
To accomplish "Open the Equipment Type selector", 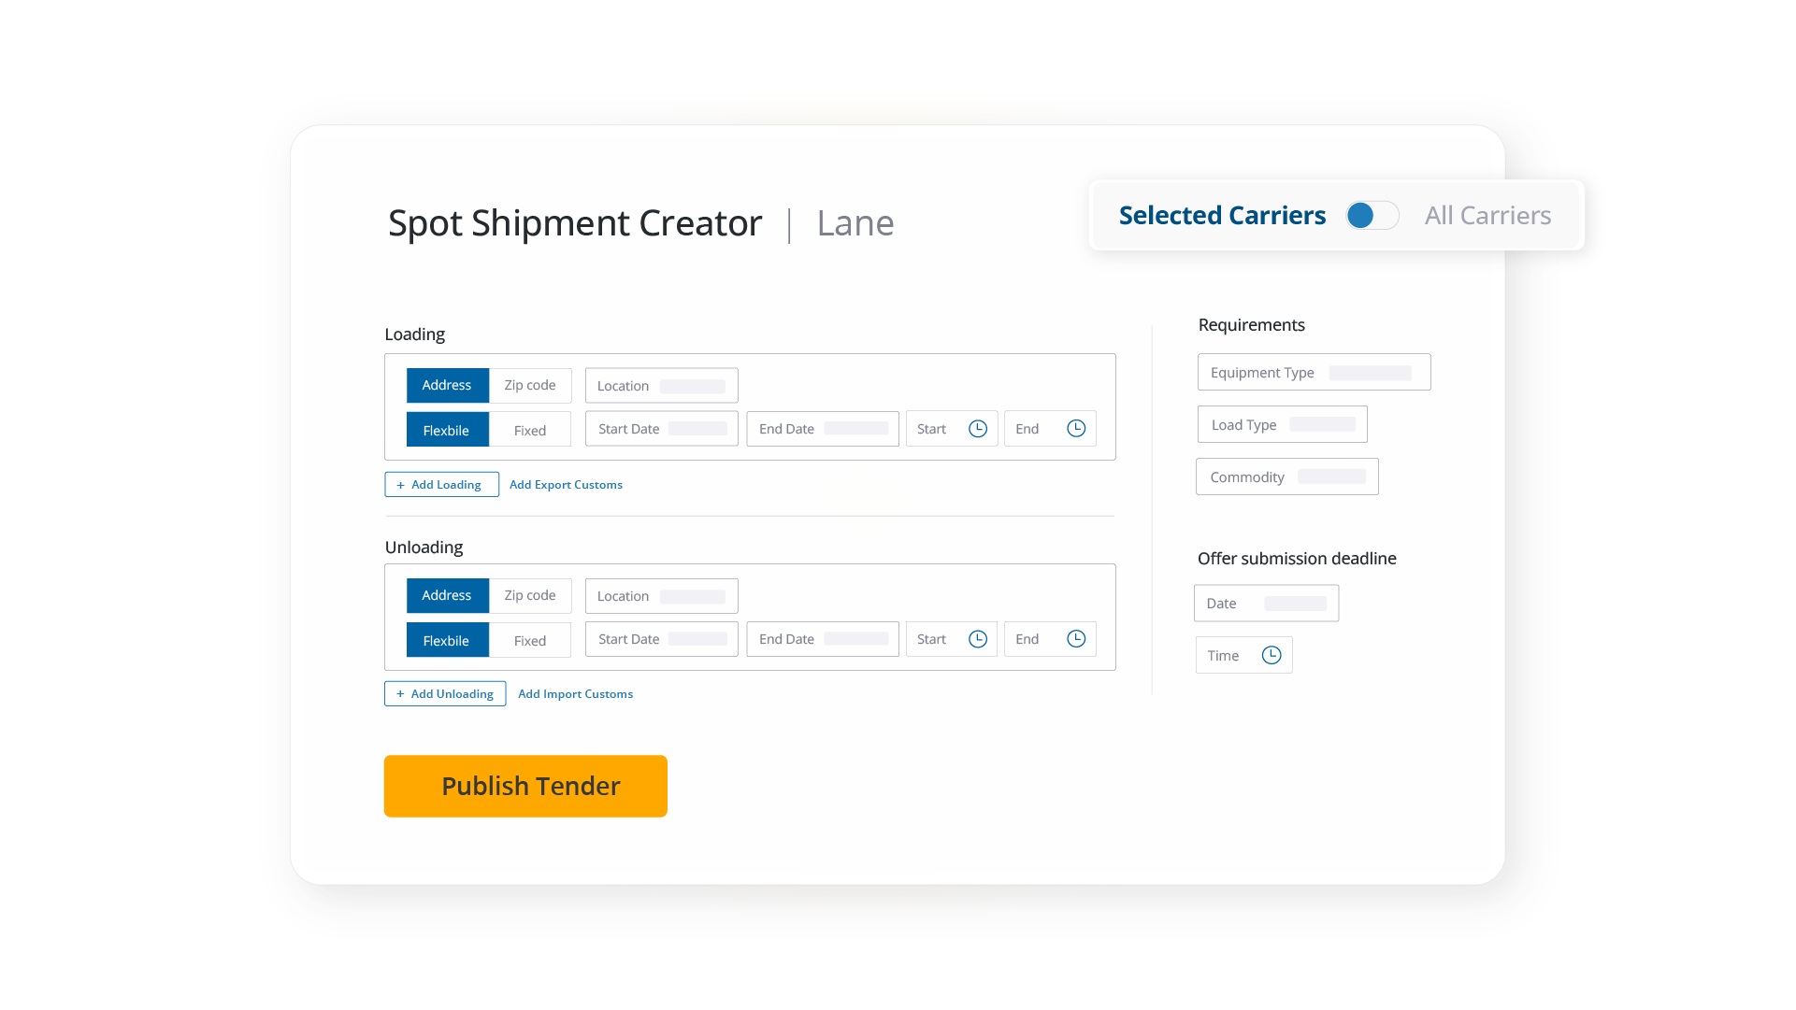I will point(1313,372).
